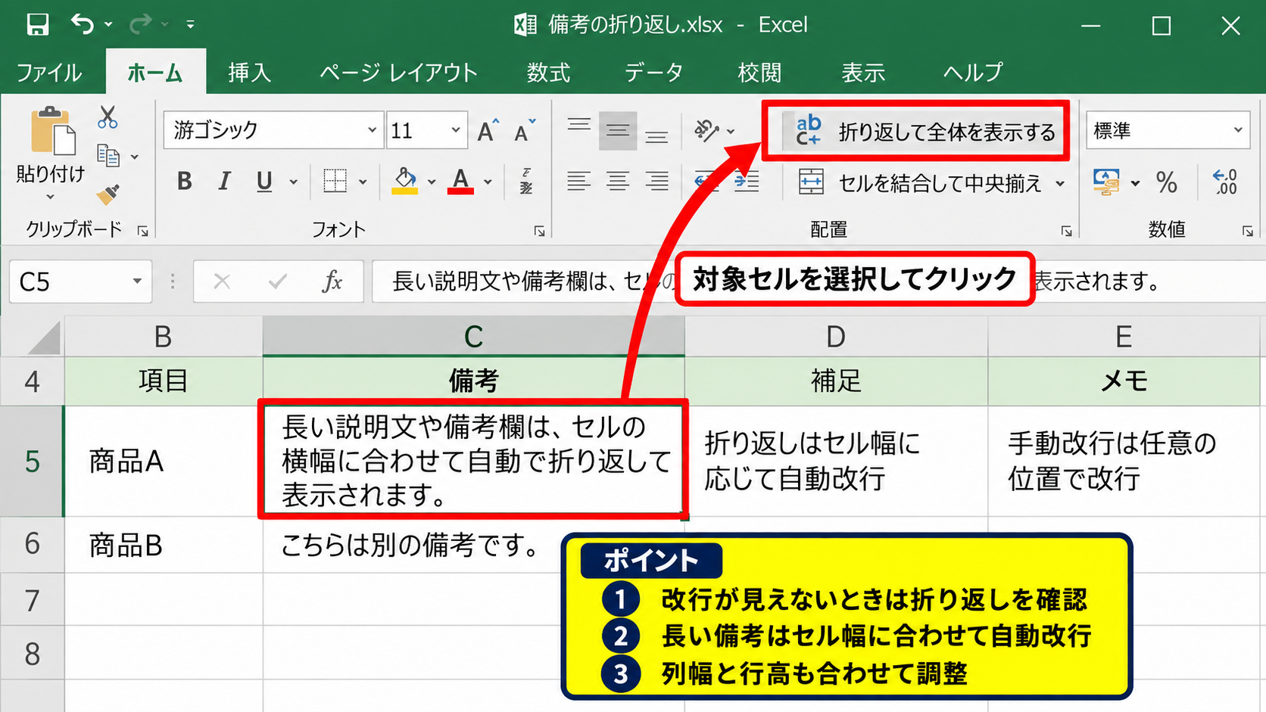Select the column C header

[473, 337]
